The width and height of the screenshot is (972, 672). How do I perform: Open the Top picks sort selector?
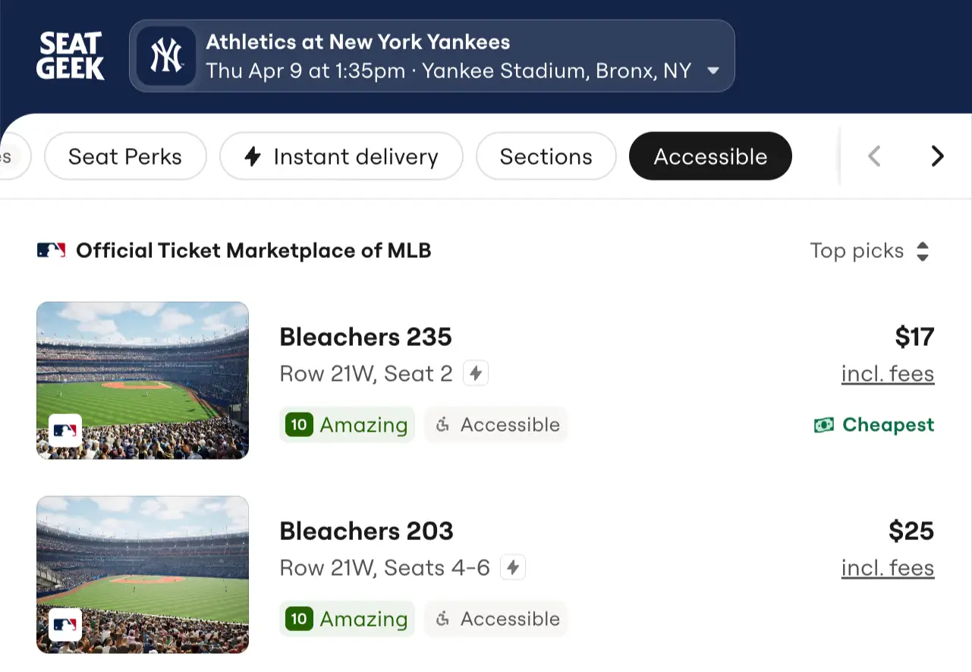pos(870,250)
